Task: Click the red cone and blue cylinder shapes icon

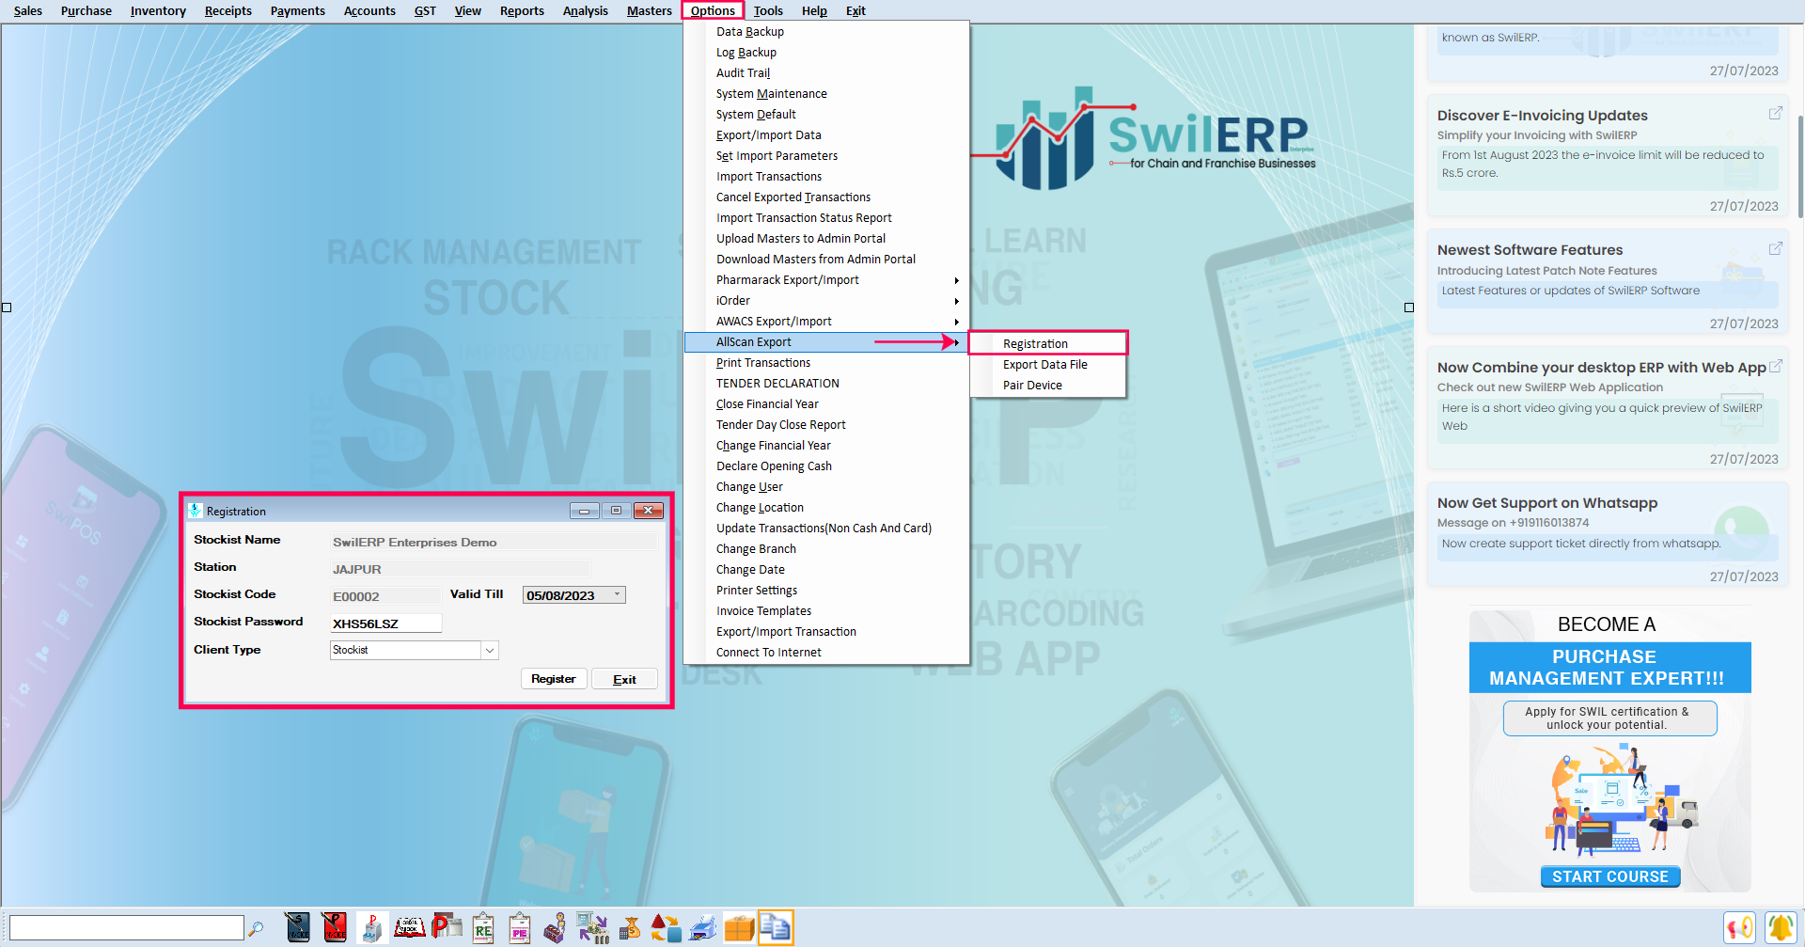Action: tap(666, 927)
